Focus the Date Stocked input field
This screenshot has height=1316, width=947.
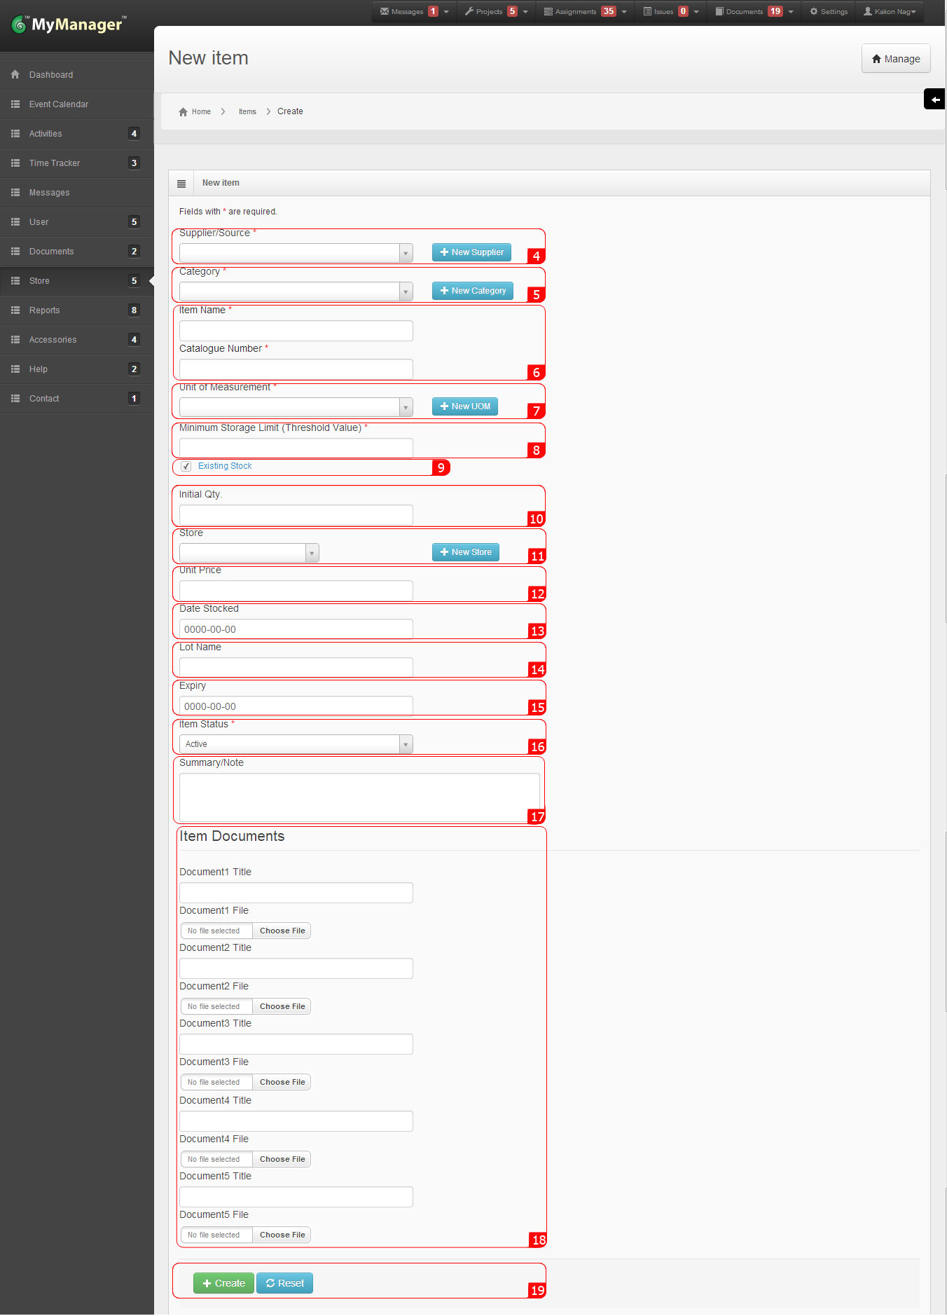[x=296, y=629]
